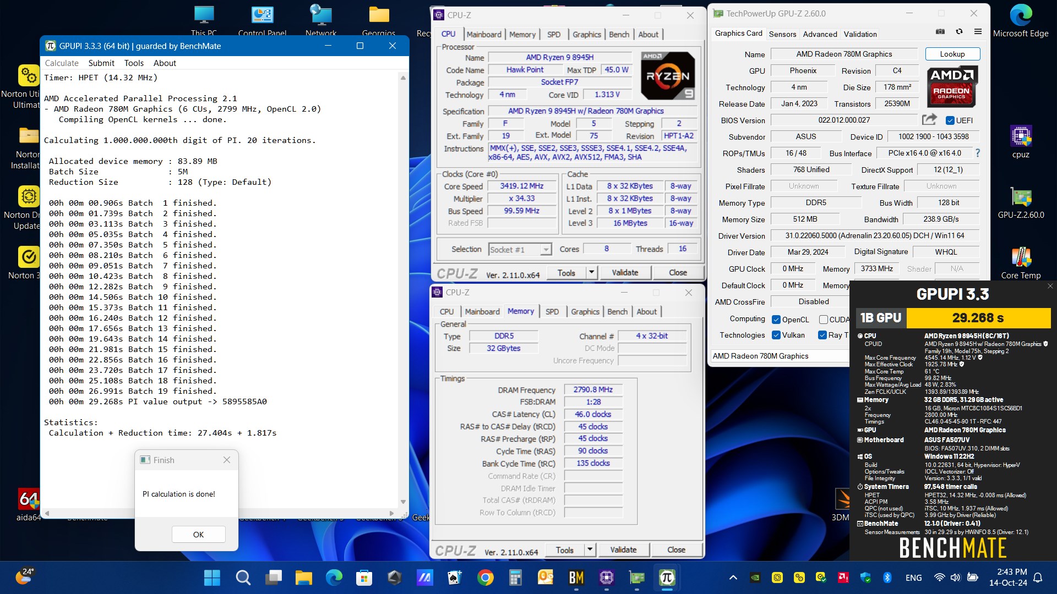Toggle the Ray Tracing checkbox
This screenshot has height=594, width=1057.
(822, 335)
